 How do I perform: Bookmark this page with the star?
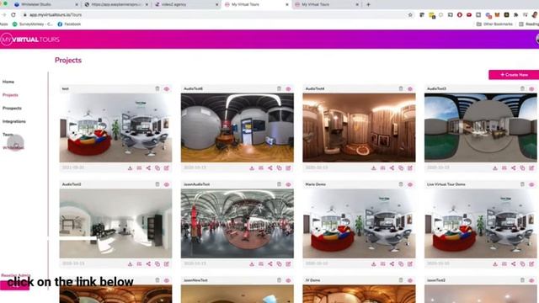(x=410, y=15)
